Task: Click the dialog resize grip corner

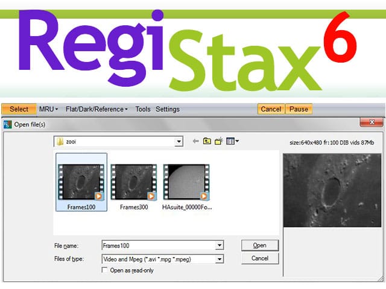Action: point(381,279)
